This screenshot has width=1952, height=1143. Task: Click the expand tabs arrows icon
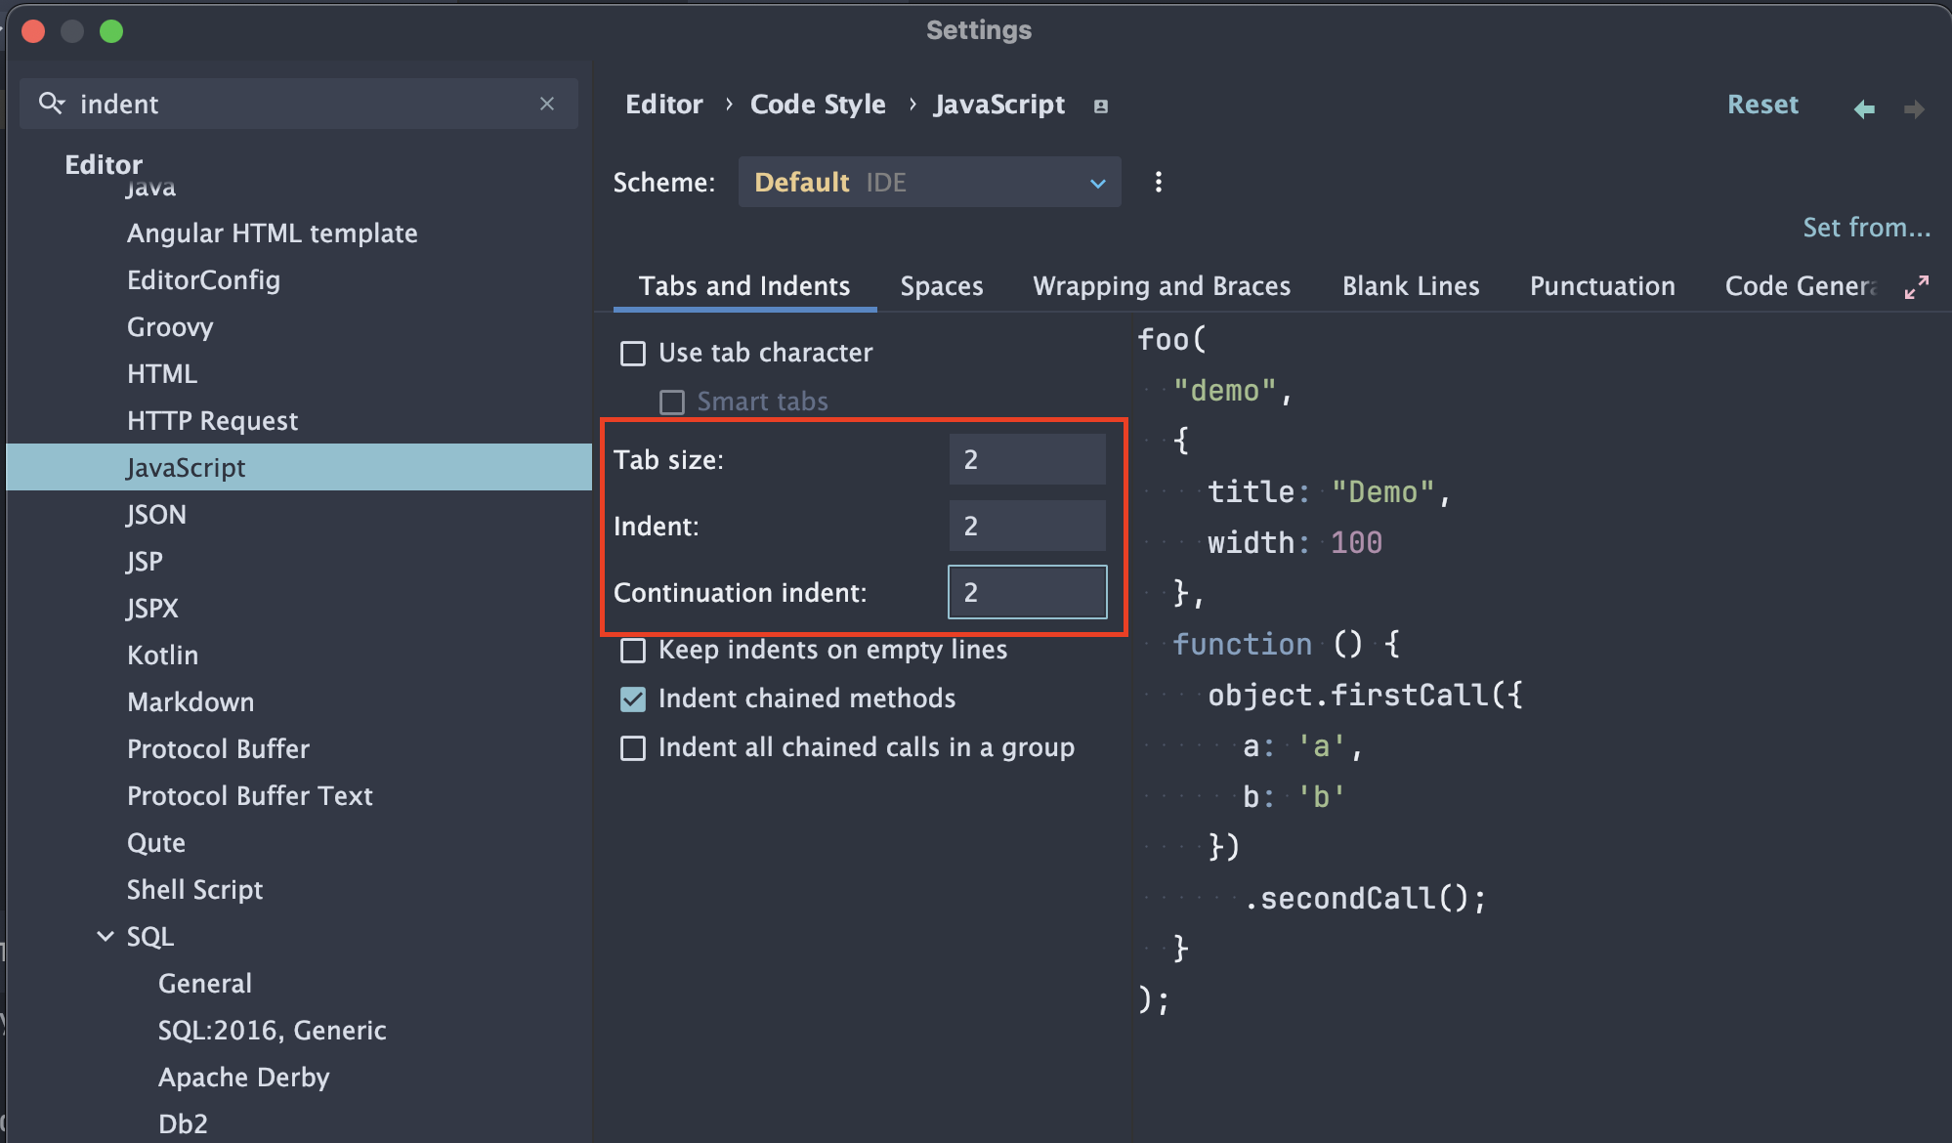point(1917,287)
